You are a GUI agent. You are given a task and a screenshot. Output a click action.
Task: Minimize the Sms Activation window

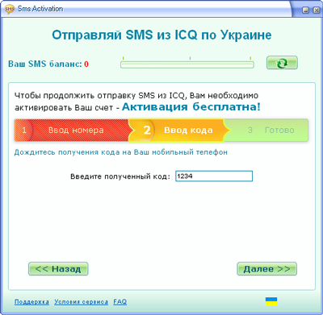(x=305, y=10)
